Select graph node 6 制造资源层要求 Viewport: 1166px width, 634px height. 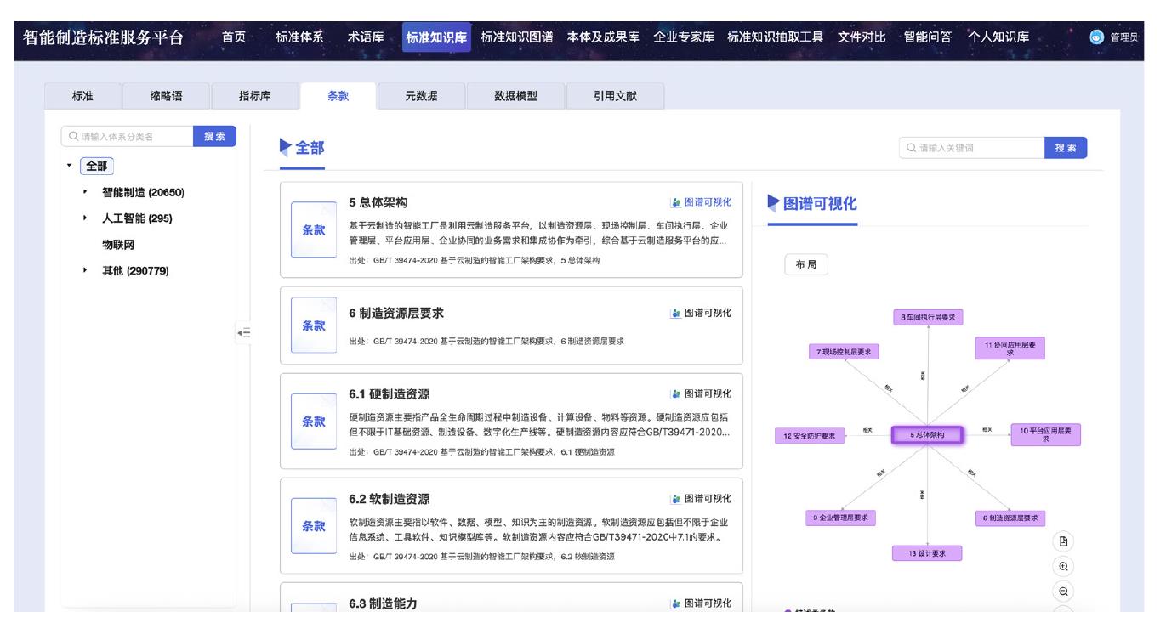click(1010, 518)
